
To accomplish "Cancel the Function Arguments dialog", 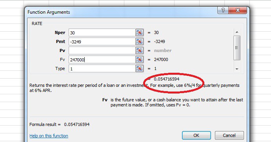I will 229,135.
